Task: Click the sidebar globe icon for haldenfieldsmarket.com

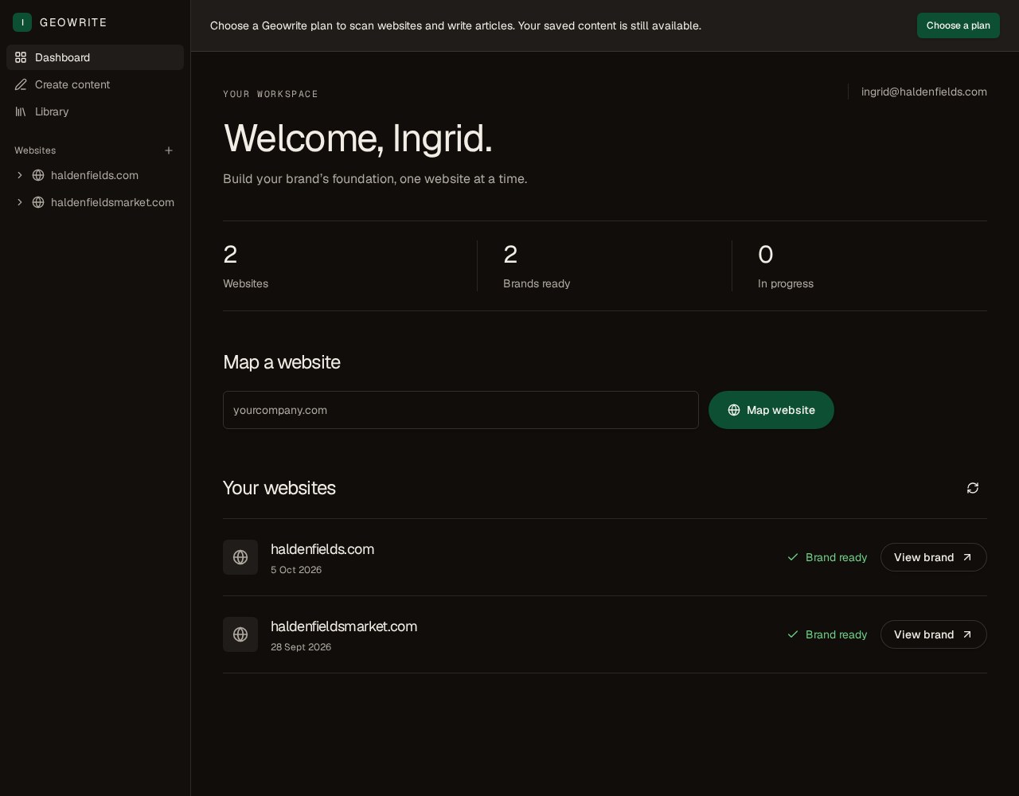Action: point(38,202)
